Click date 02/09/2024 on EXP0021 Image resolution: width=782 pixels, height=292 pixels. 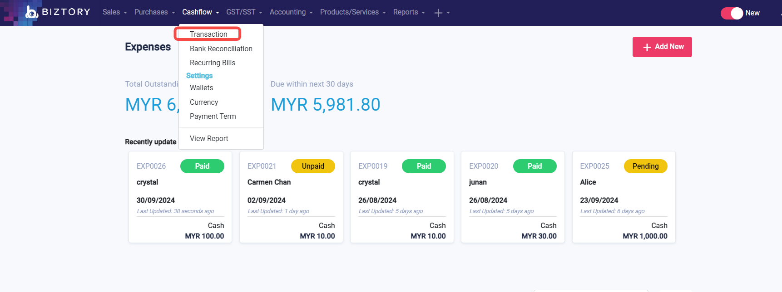click(267, 200)
